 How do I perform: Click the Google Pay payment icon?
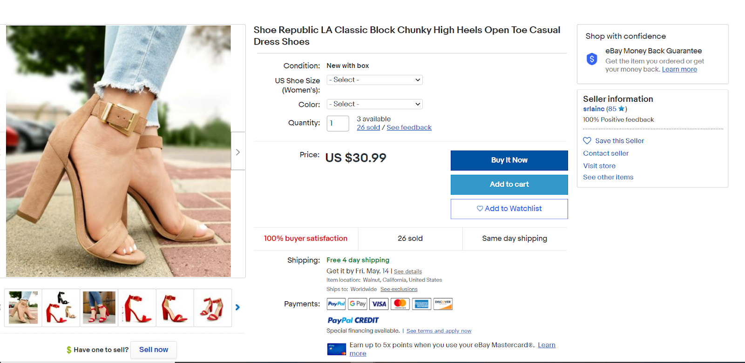[x=358, y=304]
